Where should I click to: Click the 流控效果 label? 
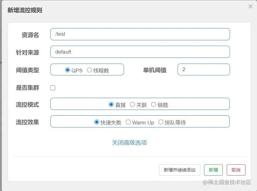(x=27, y=122)
